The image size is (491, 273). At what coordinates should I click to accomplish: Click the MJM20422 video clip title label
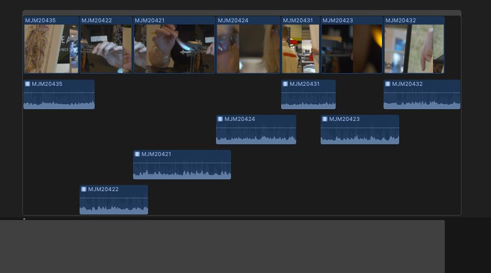[x=97, y=21]
